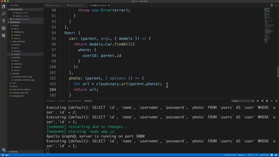The width and height of the screenshot is (279, 157).
Task: Open car.js under the models folder
Action: coord(16,29)
